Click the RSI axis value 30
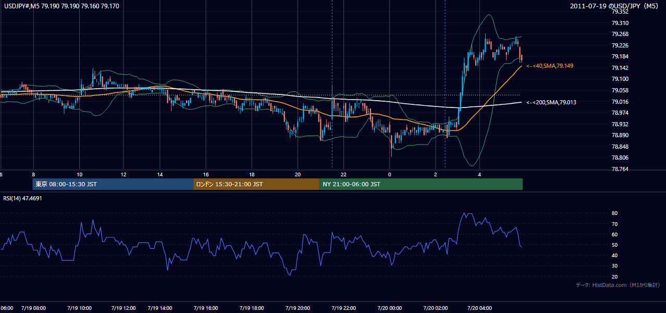This screenshot has width=666, height=313. (x=615, y=266)
